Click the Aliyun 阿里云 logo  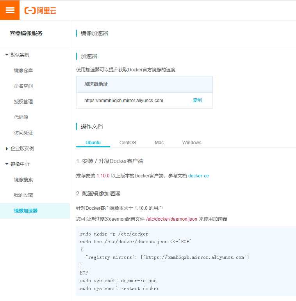pos(40,11)
